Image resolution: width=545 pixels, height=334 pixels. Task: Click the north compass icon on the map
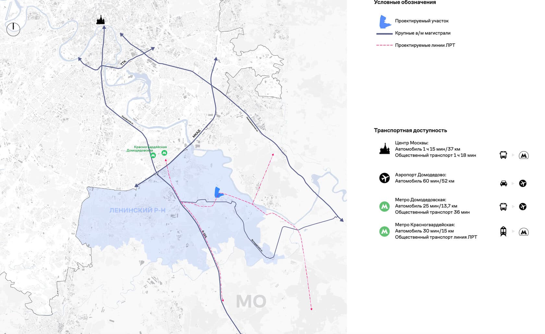click(13, 29)
